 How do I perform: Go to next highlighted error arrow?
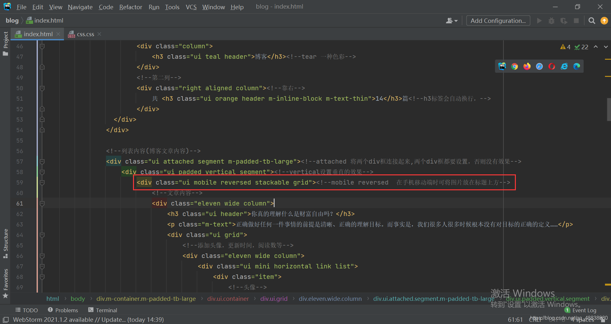pyautogui.click(x=606, y=47)
